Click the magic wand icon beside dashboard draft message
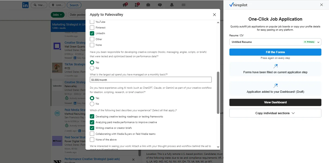Image resolution: width=329 pixels, height=163 pixels. point(276,86)
